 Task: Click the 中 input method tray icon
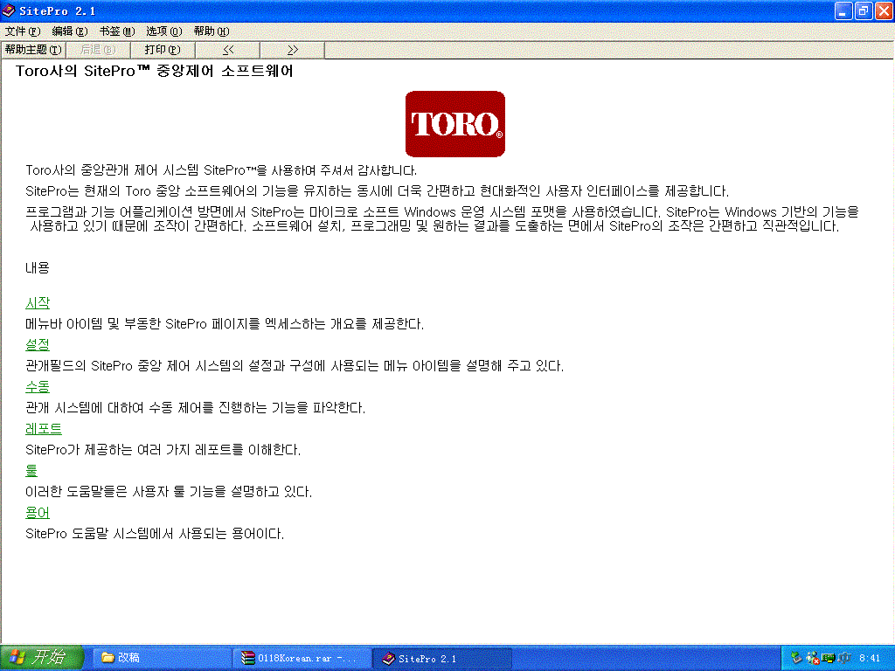[x=844, y=658]
